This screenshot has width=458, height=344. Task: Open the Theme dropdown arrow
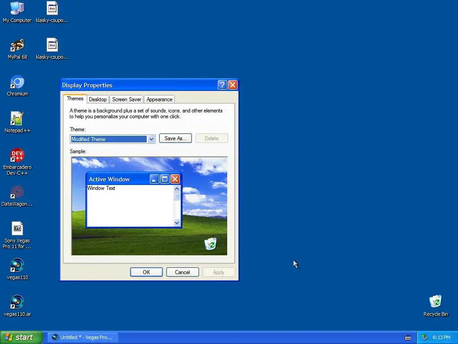click(151, 139)
